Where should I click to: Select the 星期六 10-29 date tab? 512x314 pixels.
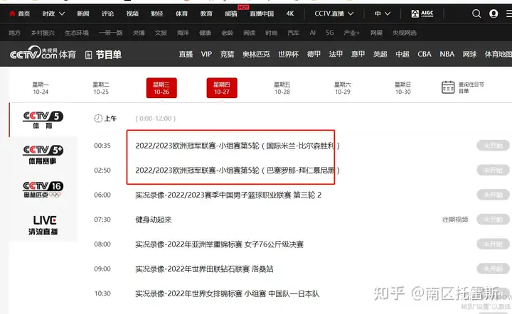[x=343, y=88]
